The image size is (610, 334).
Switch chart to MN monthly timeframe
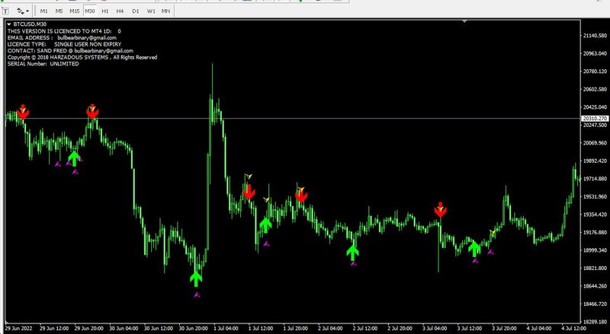point(165,11)
